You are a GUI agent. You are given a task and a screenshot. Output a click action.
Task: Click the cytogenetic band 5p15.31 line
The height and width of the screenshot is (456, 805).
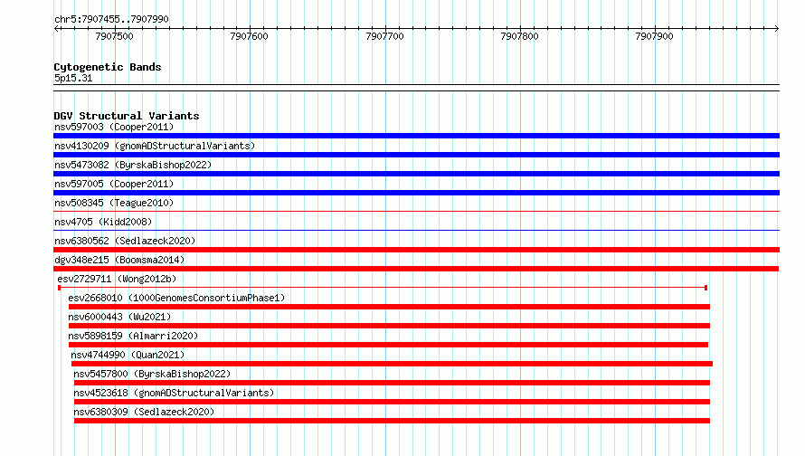click(416, 88)
